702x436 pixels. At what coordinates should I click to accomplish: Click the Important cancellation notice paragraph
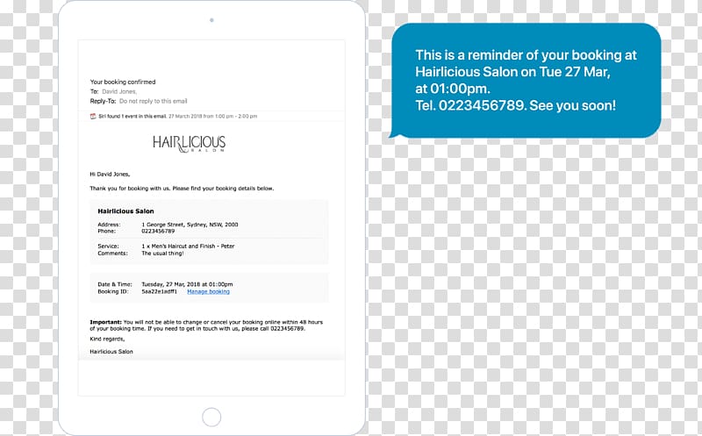pos(206,325)
